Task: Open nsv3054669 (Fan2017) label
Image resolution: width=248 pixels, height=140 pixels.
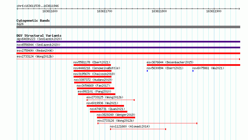Action: point(93,86)
